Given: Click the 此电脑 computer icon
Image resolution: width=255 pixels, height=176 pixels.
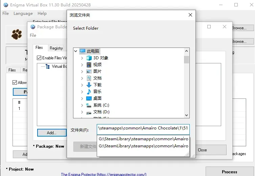Looking at the screenshot, I should click(83, 51).
